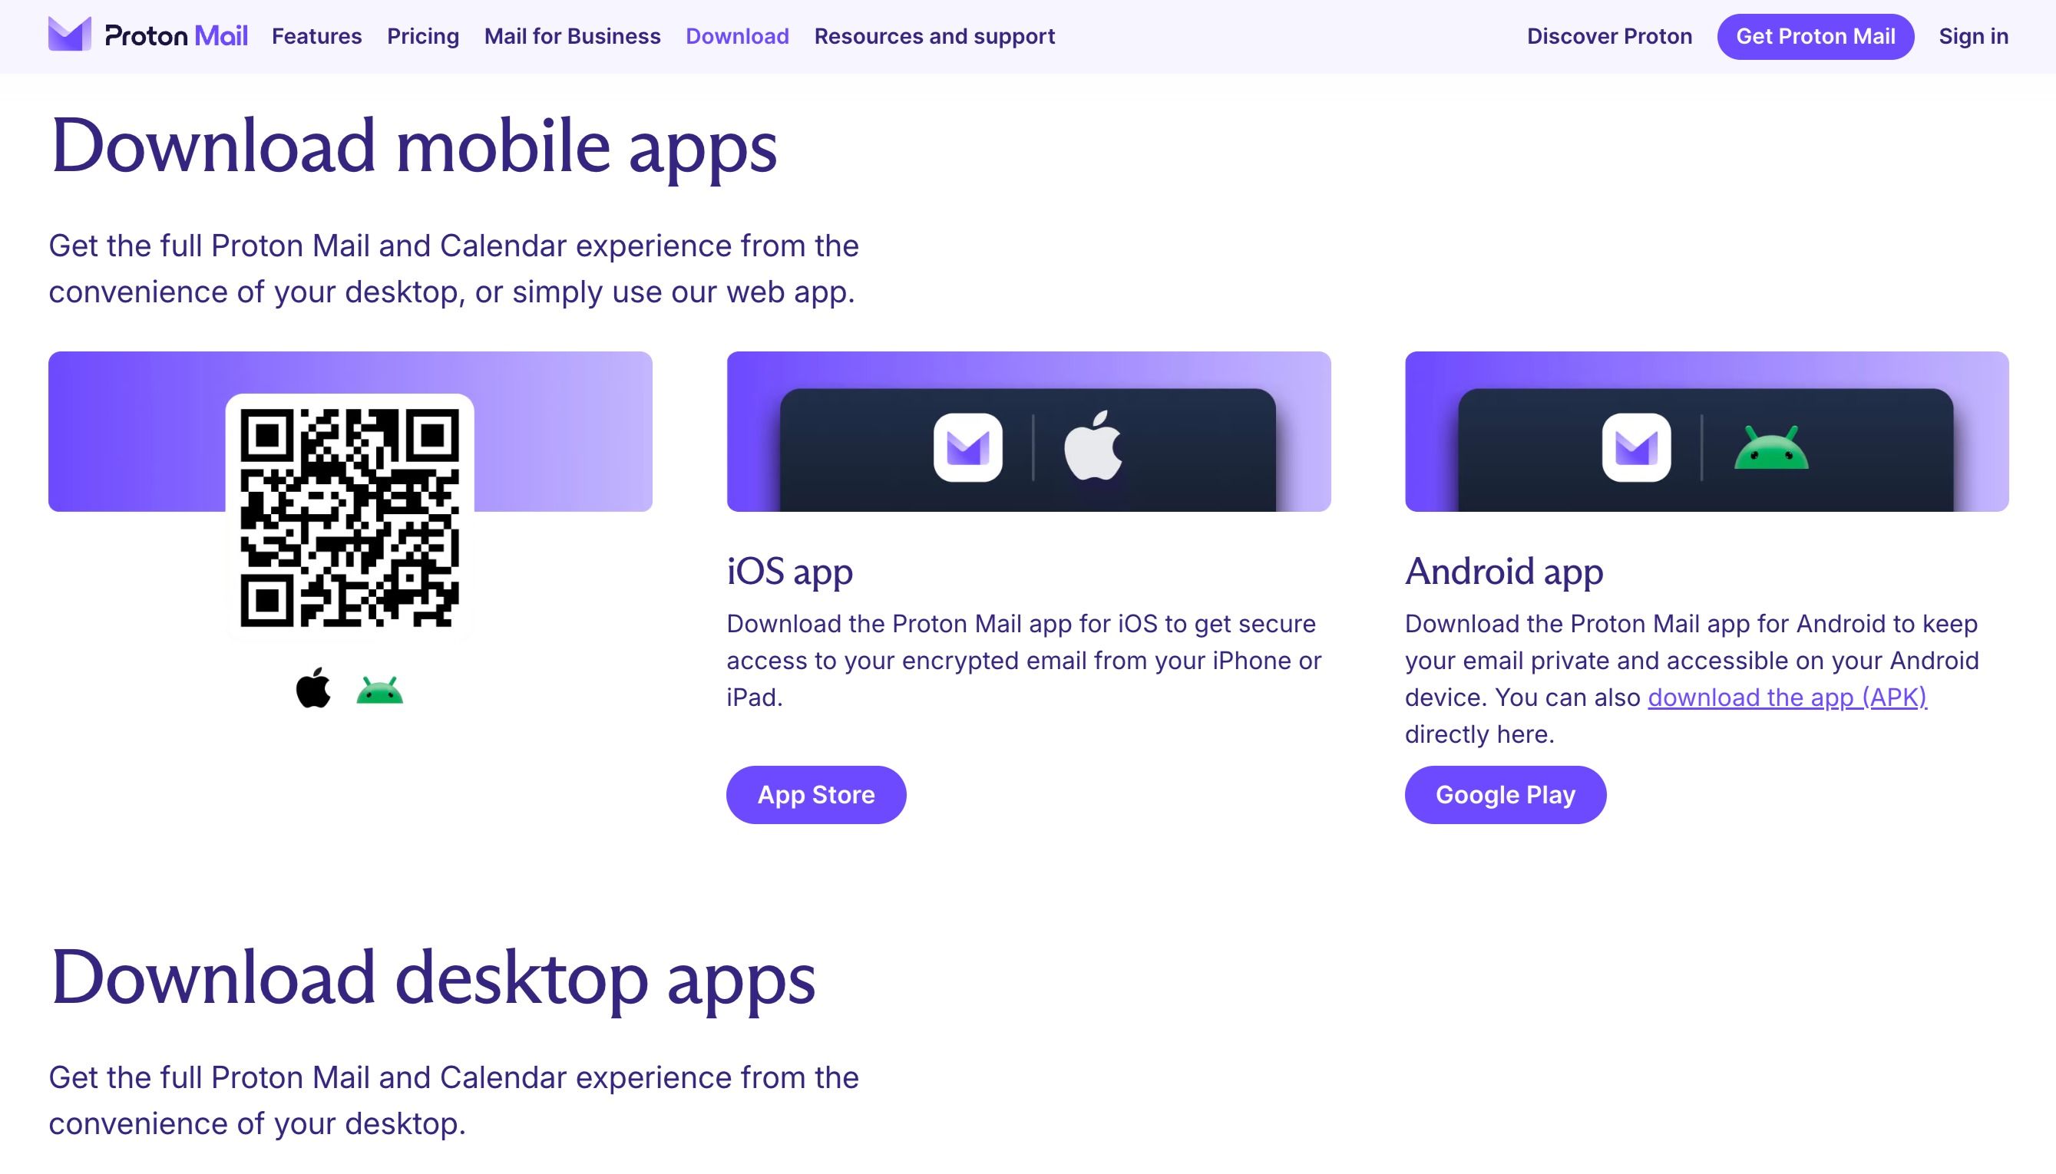Click the Apple logo in iOS banner
This screenshot has width=2056, height=1174.
tap(1093, 445)
